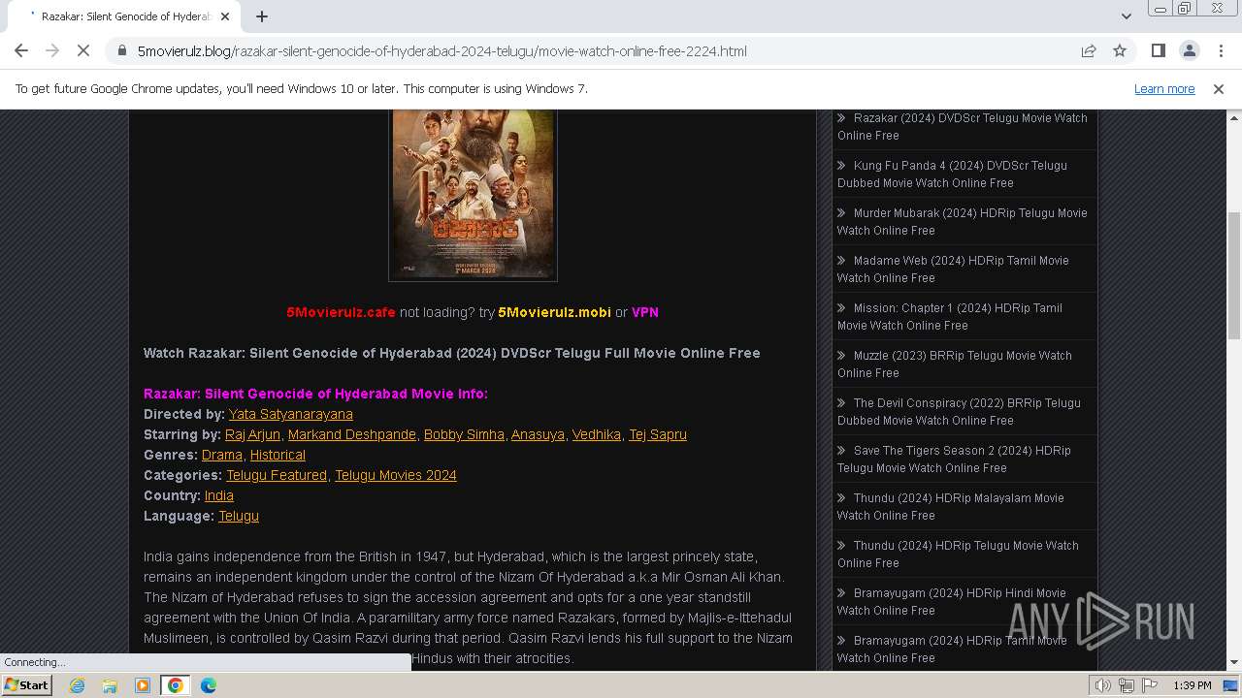This screenshot has width=1242, height=698.
Task: Open actor Markand Deshpande link
Action: pyautogui.click(x=352, y=434)
